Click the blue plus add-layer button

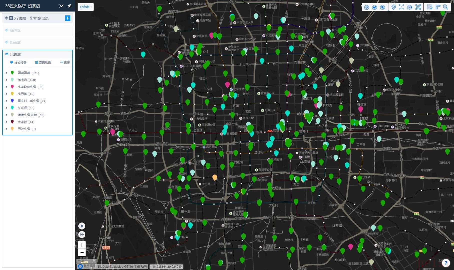[68, 18]
